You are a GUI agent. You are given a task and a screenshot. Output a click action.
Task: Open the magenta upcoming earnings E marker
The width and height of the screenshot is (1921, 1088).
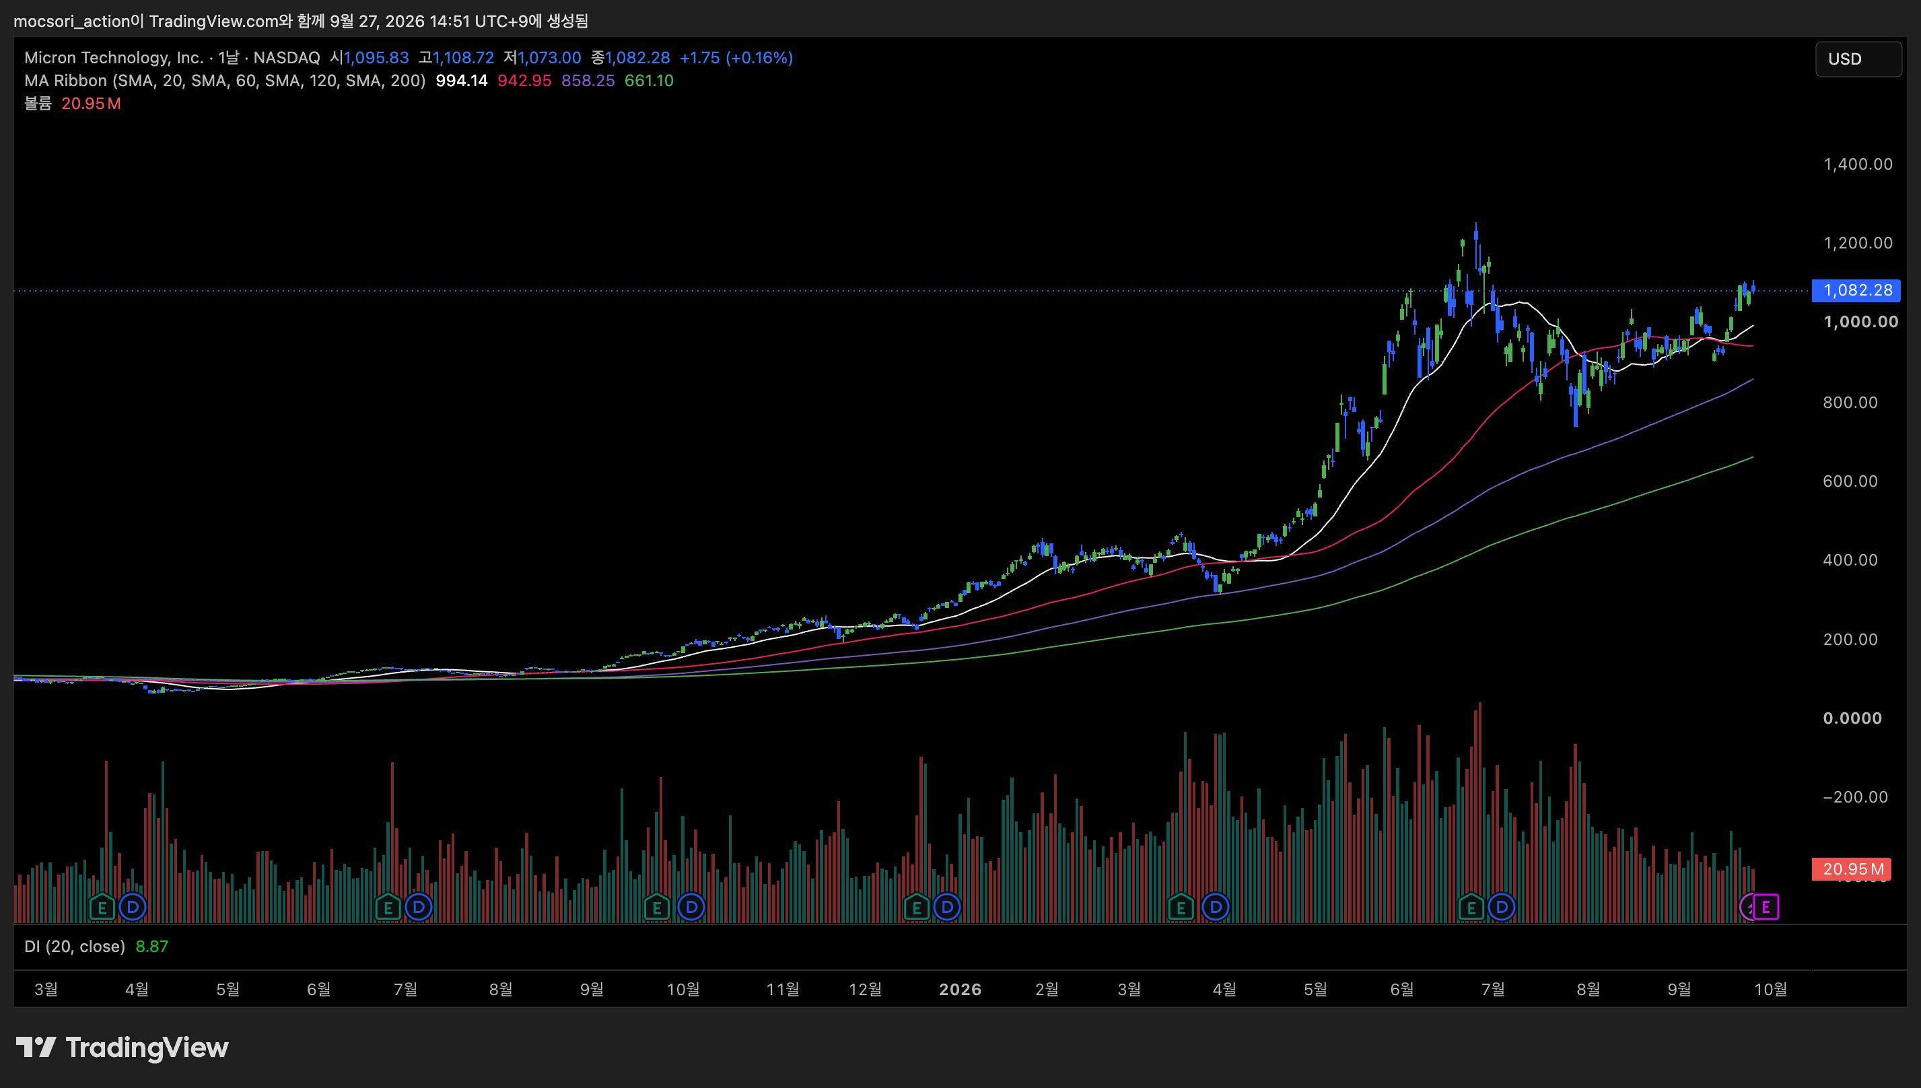1766,907
